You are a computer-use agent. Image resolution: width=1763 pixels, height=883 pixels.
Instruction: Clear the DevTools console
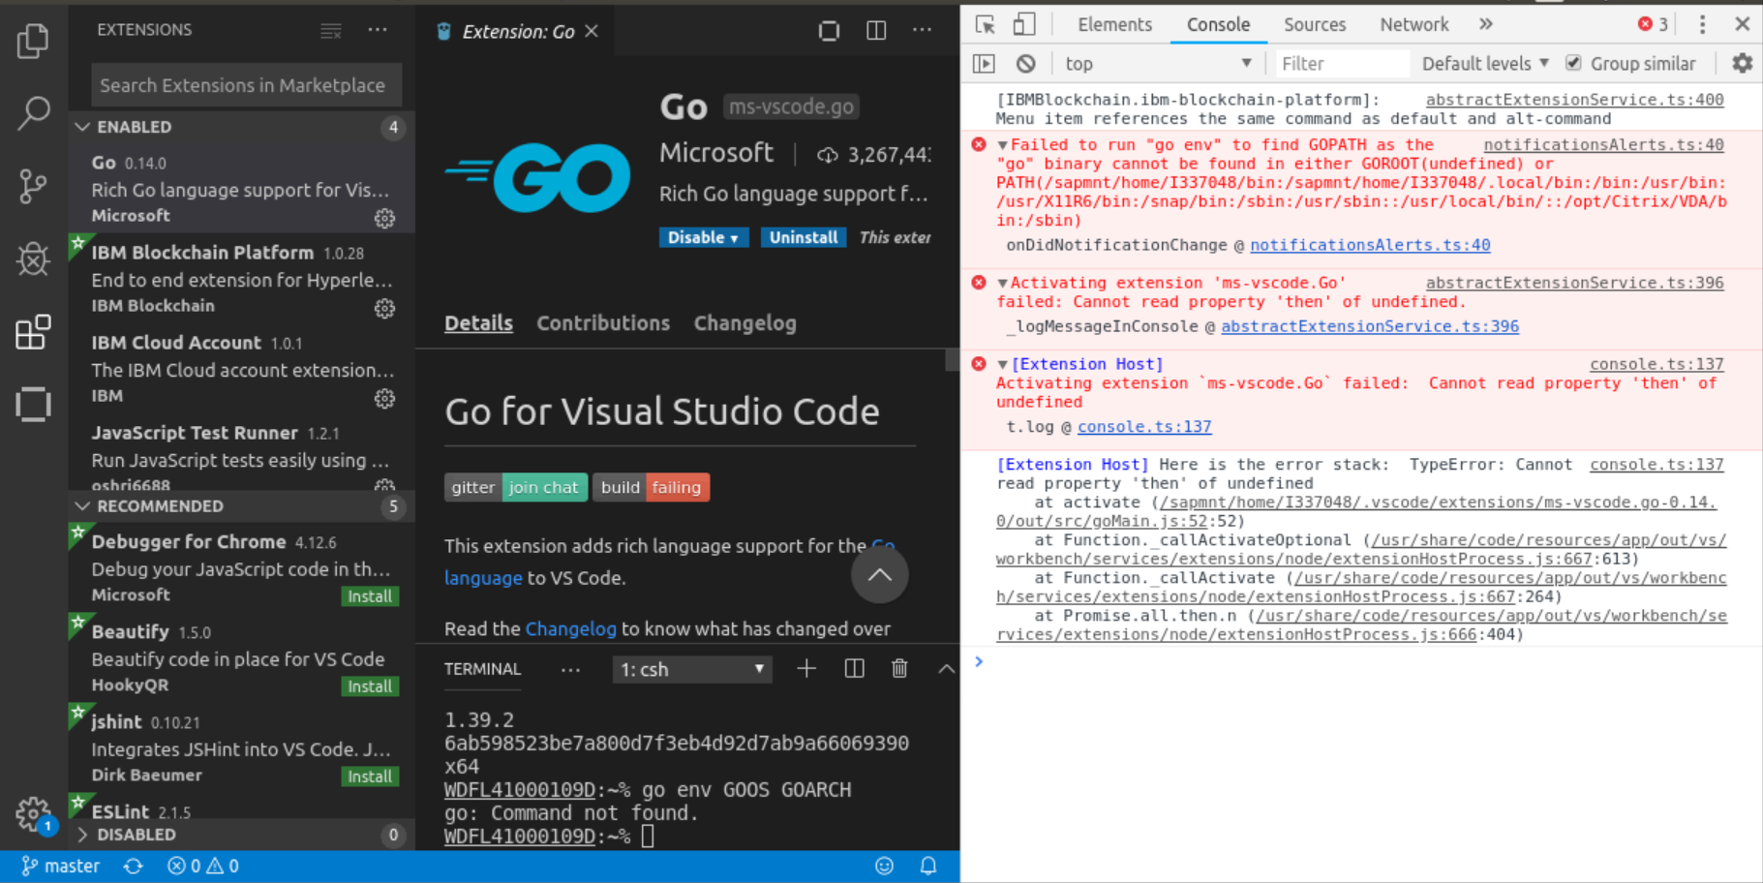click(1025, 63)
